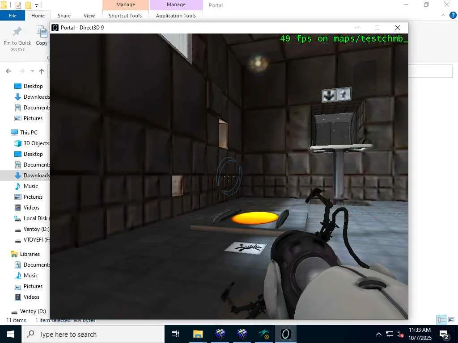This screenshot has height=343, width=458.
Task: Minimize the Portal Direct3D 9 window
Action: (x=356, y=28)
